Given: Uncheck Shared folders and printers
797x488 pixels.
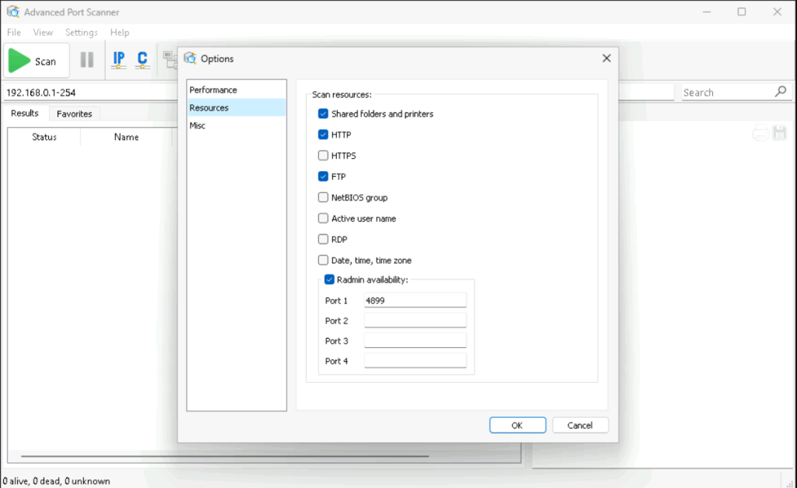Looking at the screenshot, I should pos(324,114).
